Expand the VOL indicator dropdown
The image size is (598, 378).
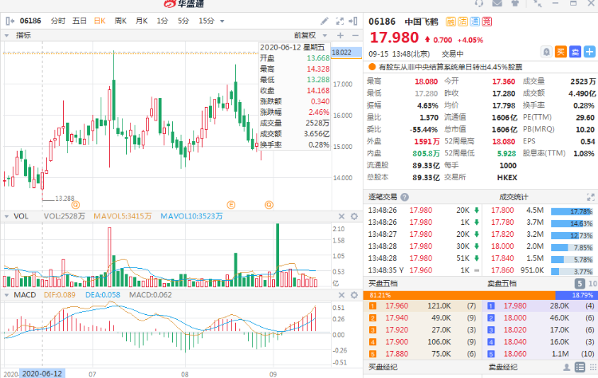6,216
